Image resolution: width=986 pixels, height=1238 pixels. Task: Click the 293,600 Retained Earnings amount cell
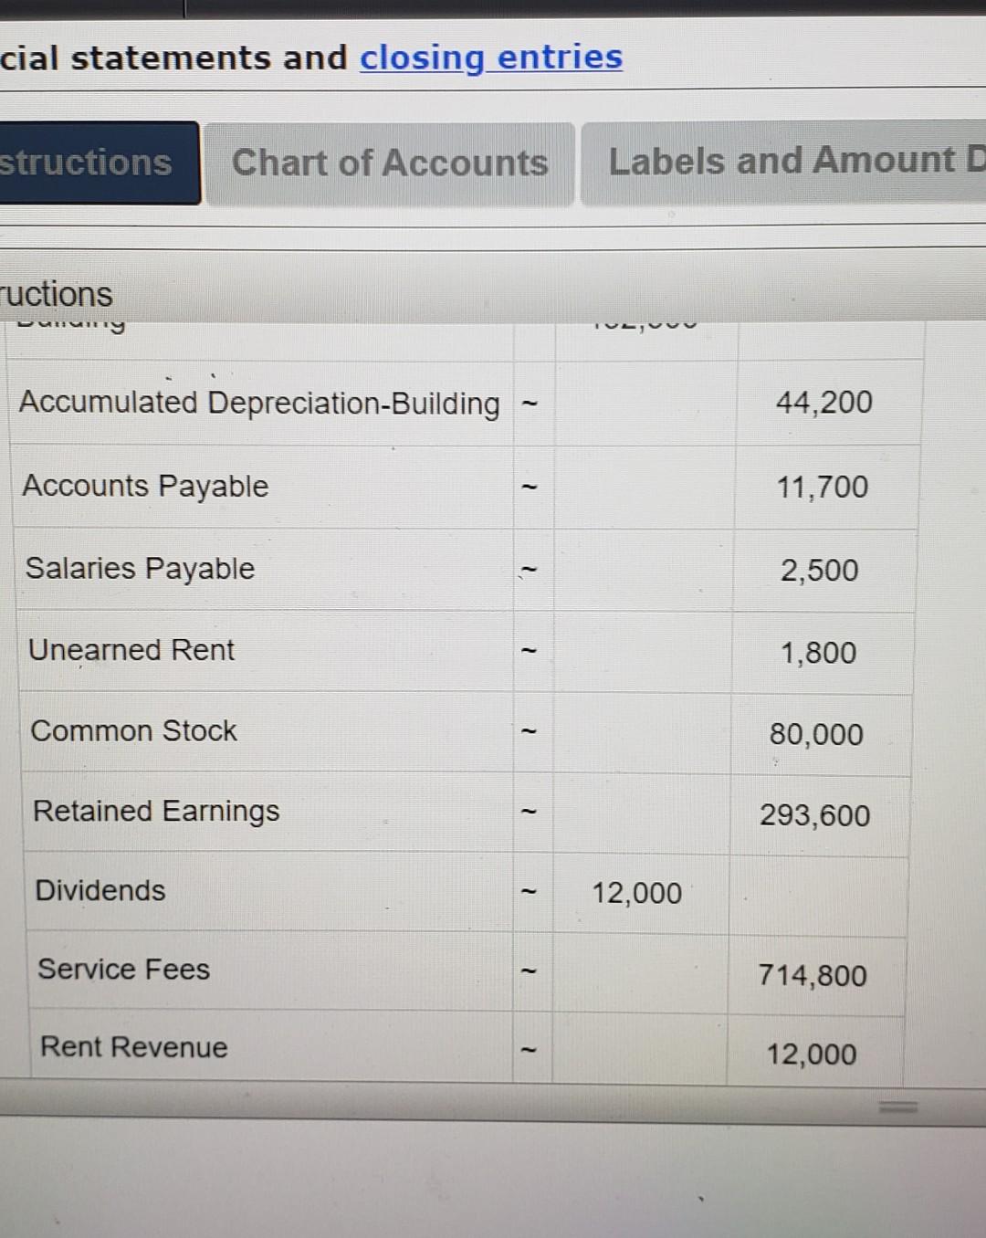click(815, 815)
